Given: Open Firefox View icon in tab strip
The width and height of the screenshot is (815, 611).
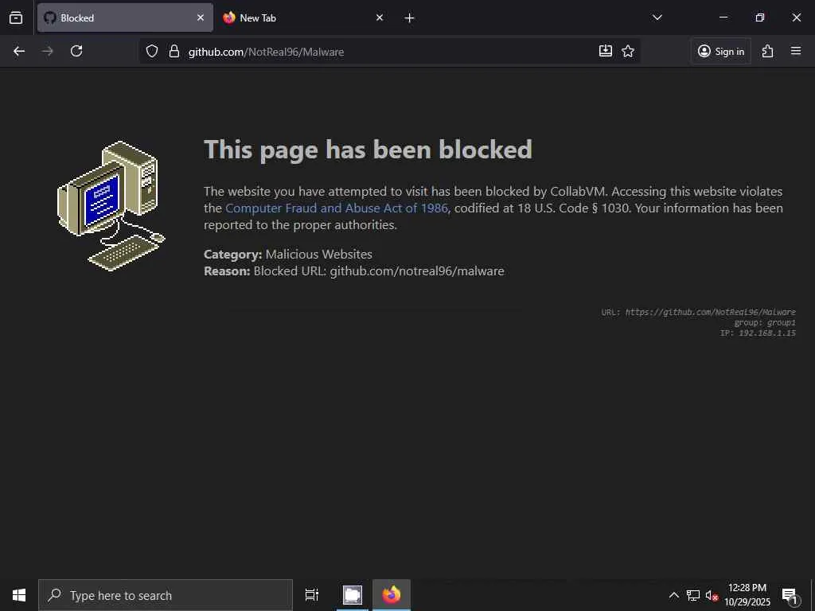Looking at the screenshot, I should click(x=16, y=18).
